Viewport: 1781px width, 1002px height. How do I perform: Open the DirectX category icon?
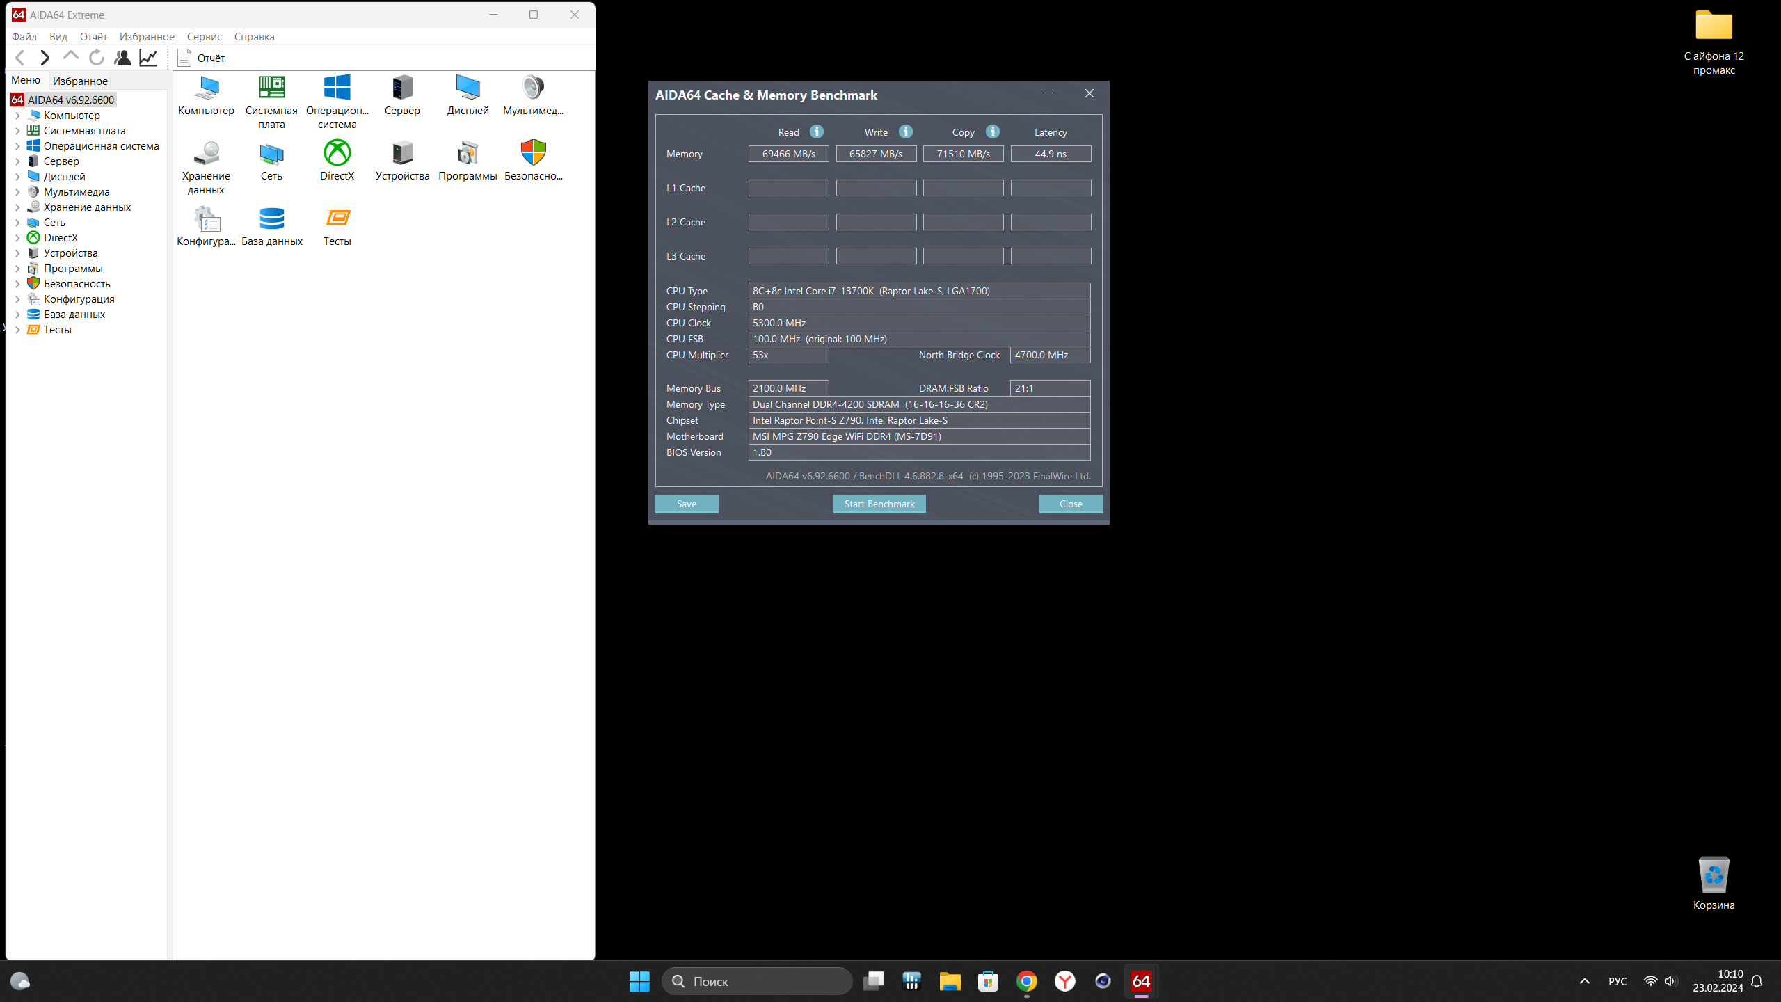point(337,154)
